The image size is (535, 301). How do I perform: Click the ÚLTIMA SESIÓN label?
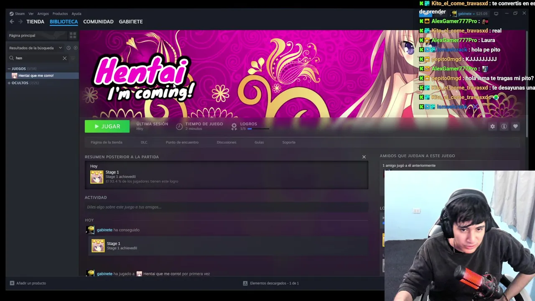152,124
